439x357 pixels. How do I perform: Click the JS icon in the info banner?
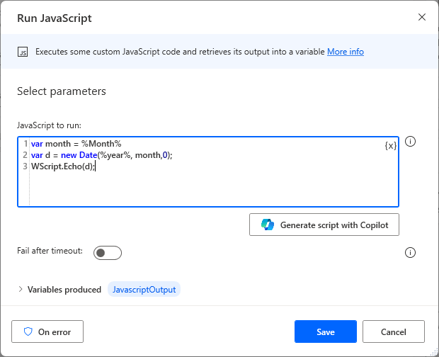(23, 52)
